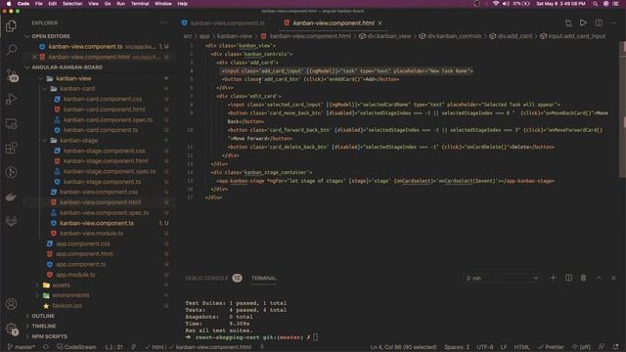626x352 pixels.
Task: Open the GitLab fox icon view
Action: (11, 221)
